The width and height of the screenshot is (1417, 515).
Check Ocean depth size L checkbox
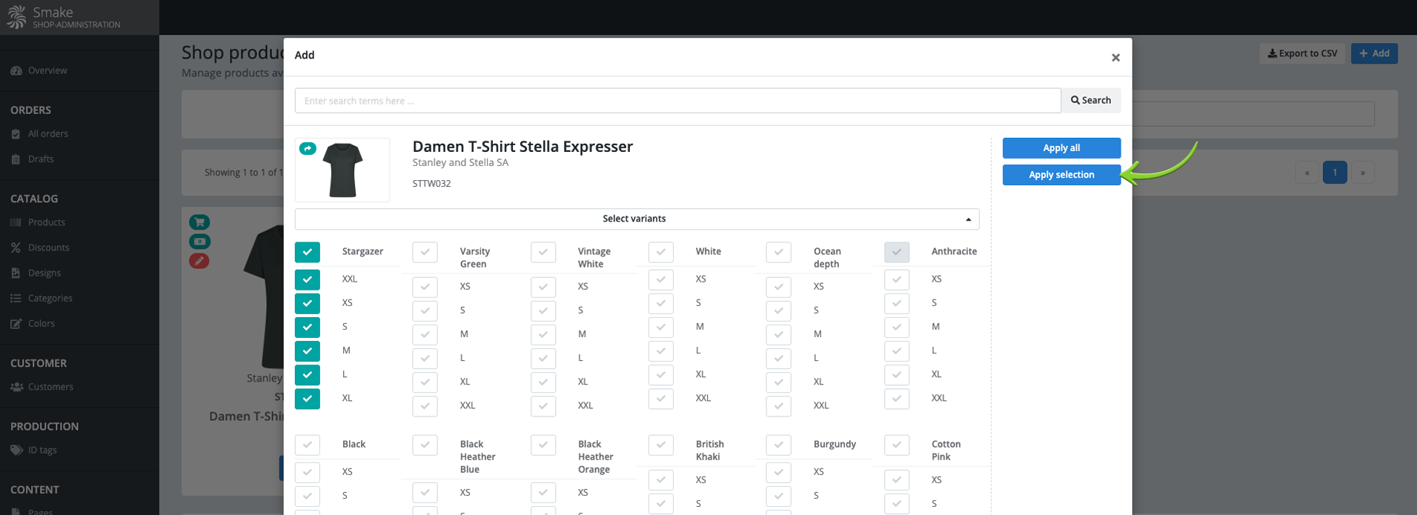point(779,358)
